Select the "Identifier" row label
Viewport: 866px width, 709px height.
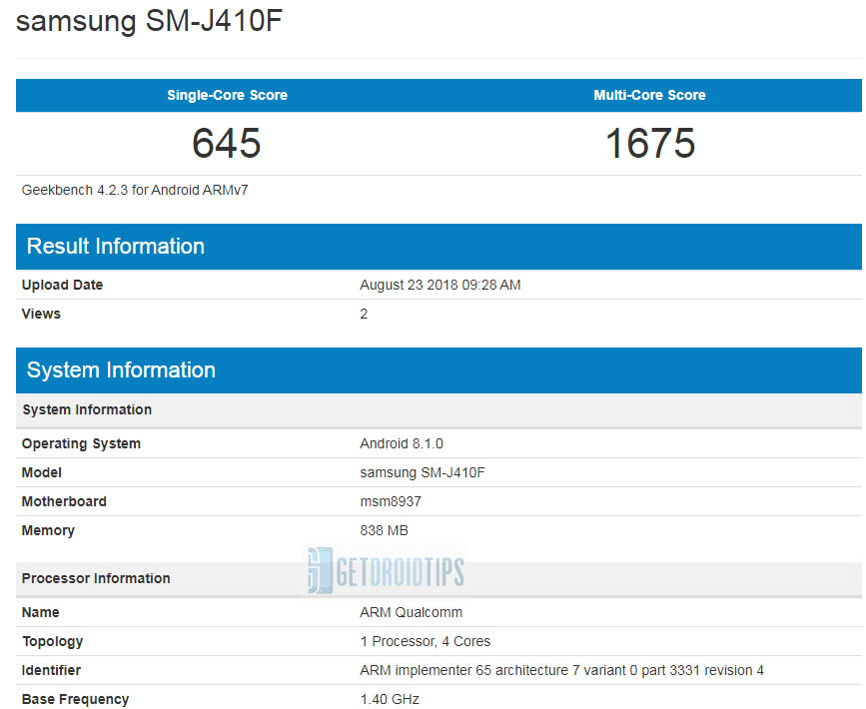[x=51, y=670]
